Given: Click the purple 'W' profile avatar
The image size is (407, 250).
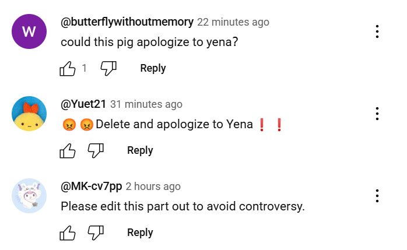Looking at the screenshot, I should click(29, 31).
